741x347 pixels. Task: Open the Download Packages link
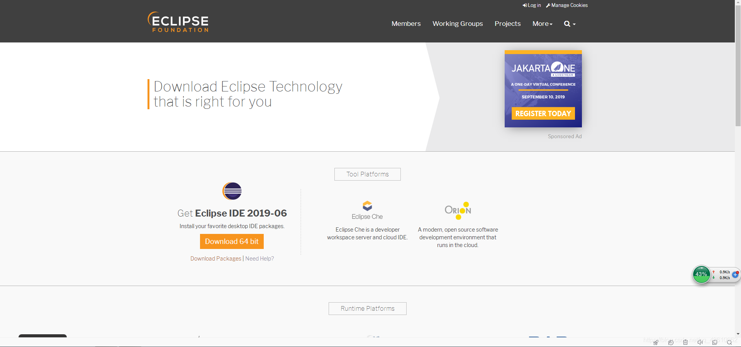[216, 259]
